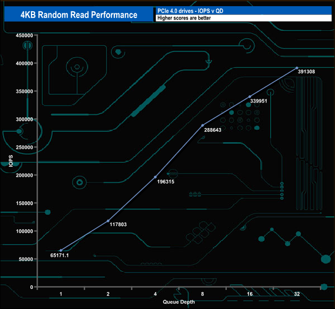Click the IOPS vertical axis label

(x=11, y=161)
